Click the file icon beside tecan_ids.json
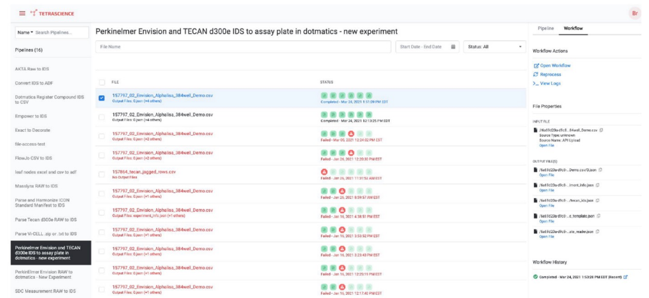The image size is (649, 298). [536, 200]
